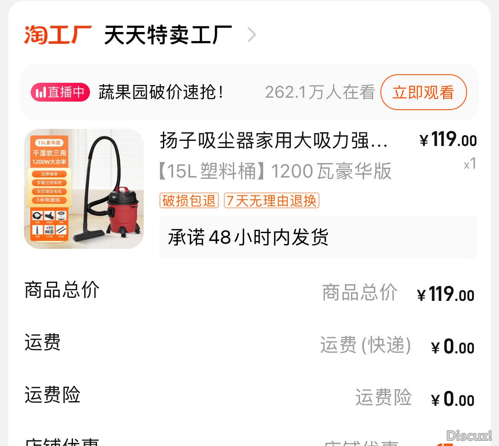This screenshot has height=446, width=499.
Task: Open the vacuum cleaner product thumbnail
Action: [84, 189]
